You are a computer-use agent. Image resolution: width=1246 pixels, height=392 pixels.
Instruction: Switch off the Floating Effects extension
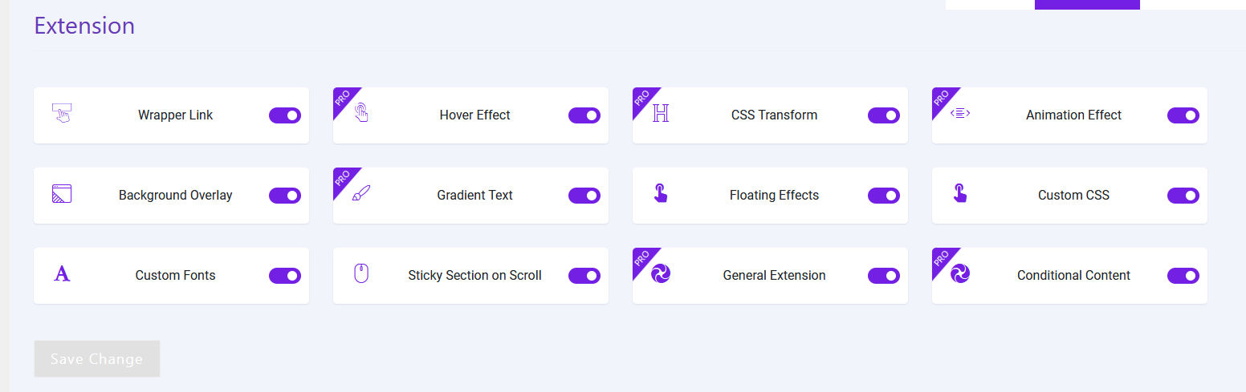884,196
